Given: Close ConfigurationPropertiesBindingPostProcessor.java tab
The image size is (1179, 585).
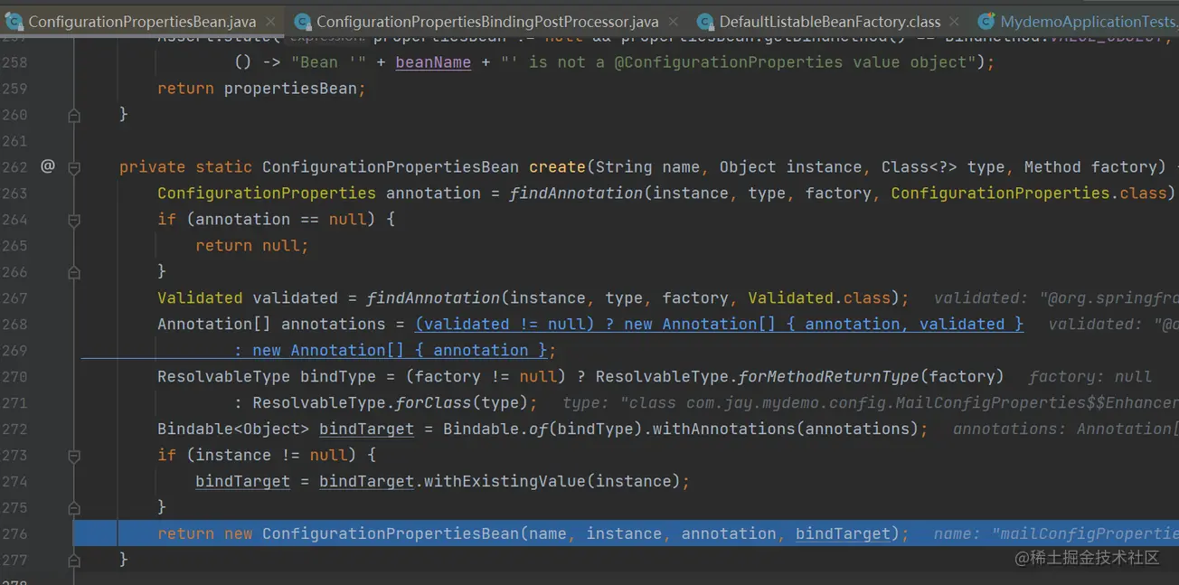Looking at the screenshot, I should (674, 22).
